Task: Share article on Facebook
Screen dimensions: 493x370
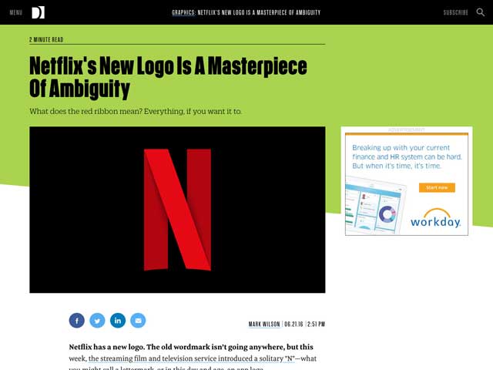Action: pos(77,321)
